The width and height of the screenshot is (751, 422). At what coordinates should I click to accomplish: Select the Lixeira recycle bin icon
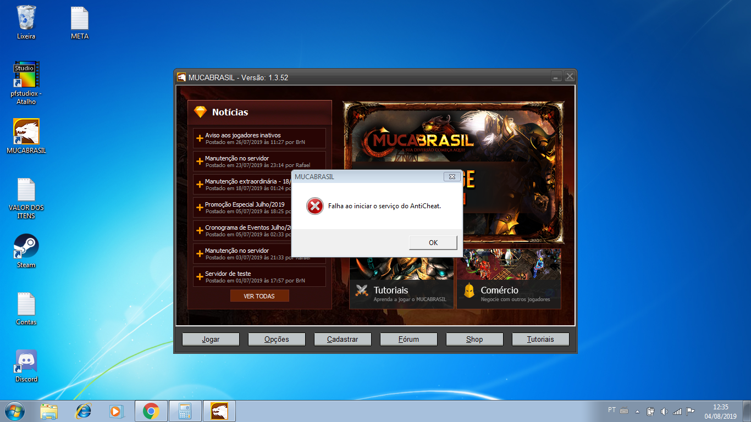(26, 22)
